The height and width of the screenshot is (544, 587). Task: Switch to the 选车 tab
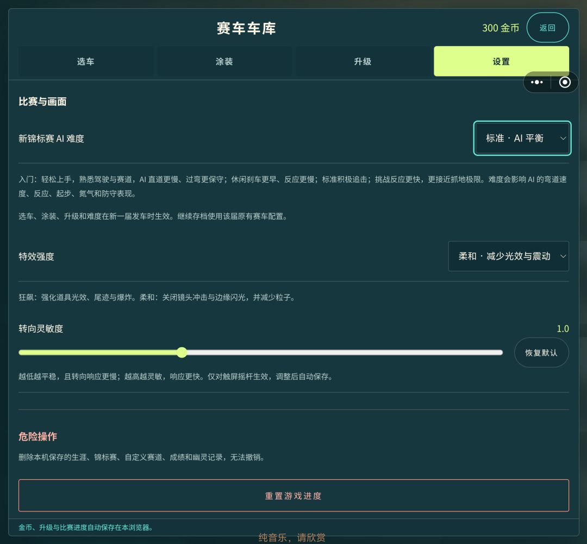(86, 61)
